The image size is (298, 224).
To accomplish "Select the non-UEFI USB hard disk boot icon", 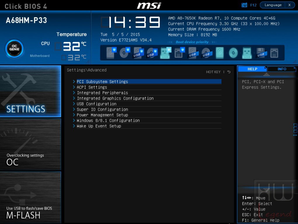I will coord(193,53).
